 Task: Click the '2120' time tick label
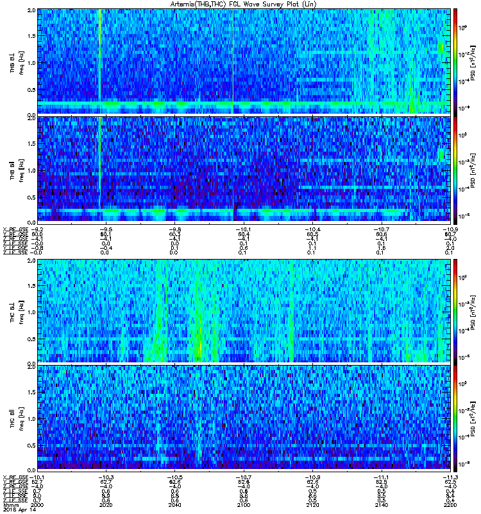click(x=312, y=505)
